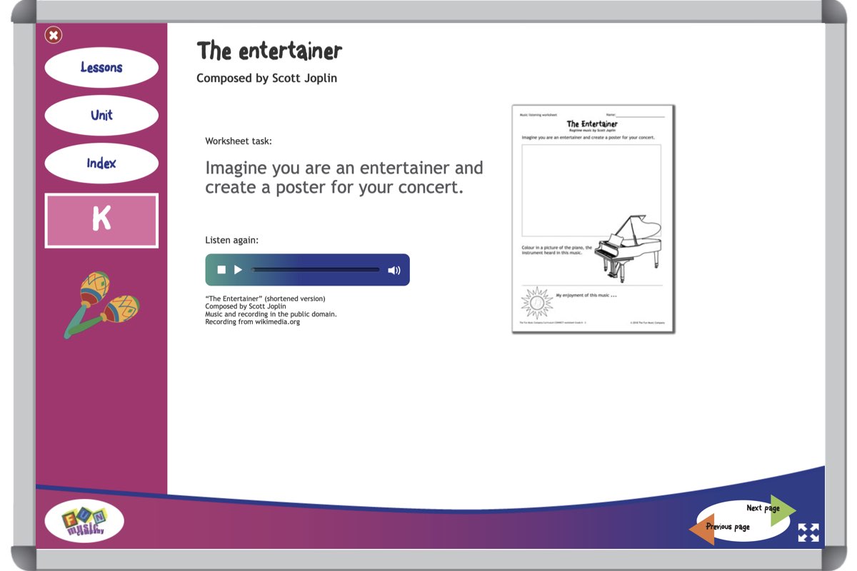Click the "The entertainer" title heading
This screenshot has height=571, width=857.
[269, 51]
